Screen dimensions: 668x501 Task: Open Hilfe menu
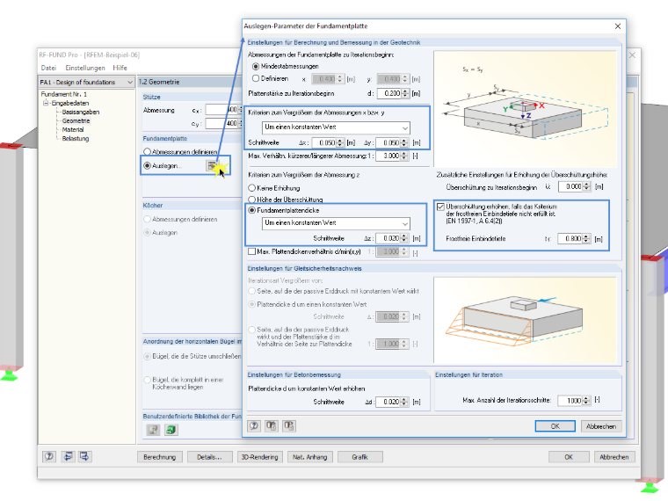click(x=120, y=68)
